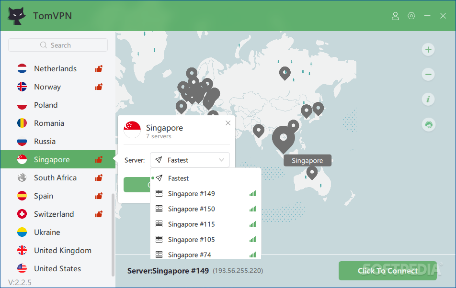Screen dimensions: 456x288
Task: Focus the Search countries field
Action: [x=58, y=45]
